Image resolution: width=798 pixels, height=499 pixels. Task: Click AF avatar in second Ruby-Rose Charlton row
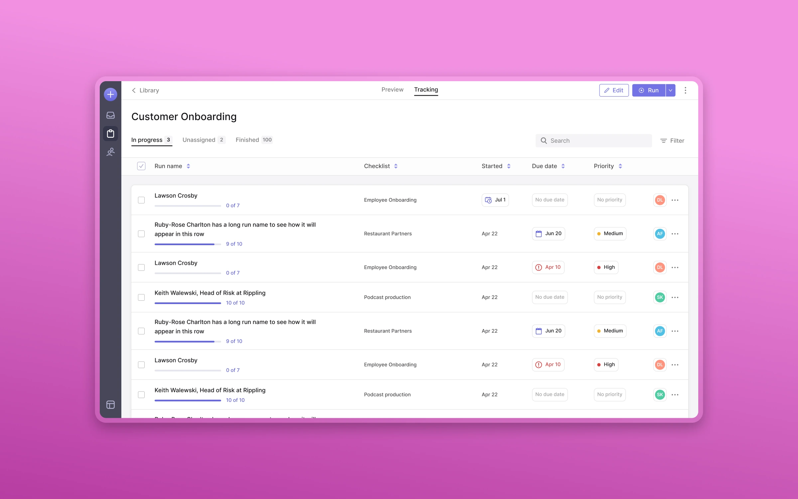click(x=660, y=331)
